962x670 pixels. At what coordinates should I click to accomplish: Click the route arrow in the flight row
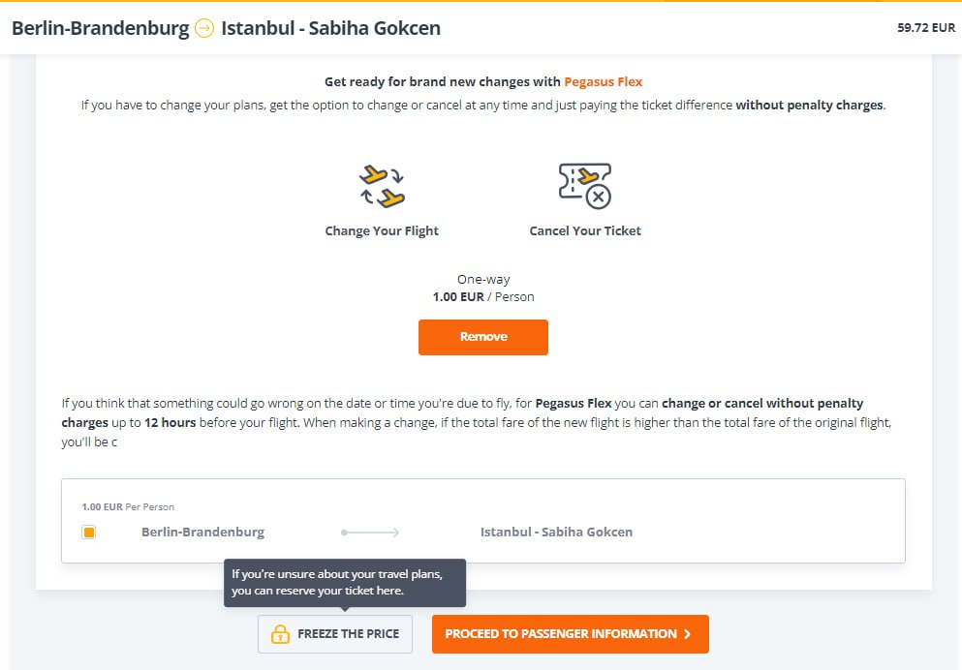point(370,533)
